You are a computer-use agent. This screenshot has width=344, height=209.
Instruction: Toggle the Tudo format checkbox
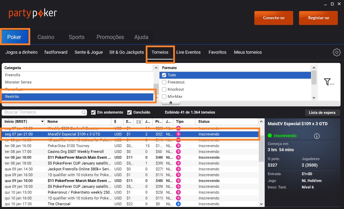[164, 75]
